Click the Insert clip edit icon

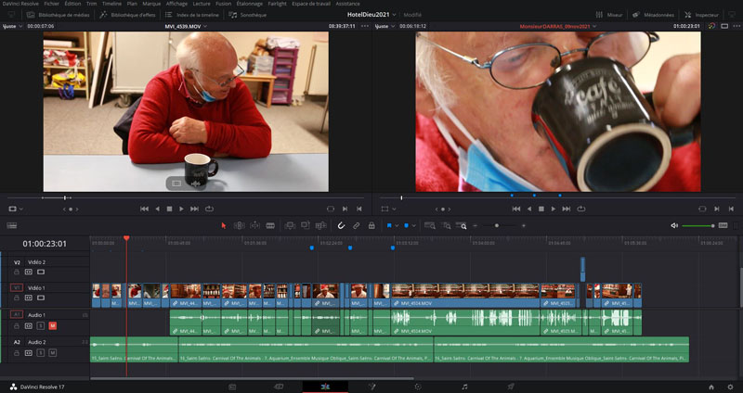290,225
